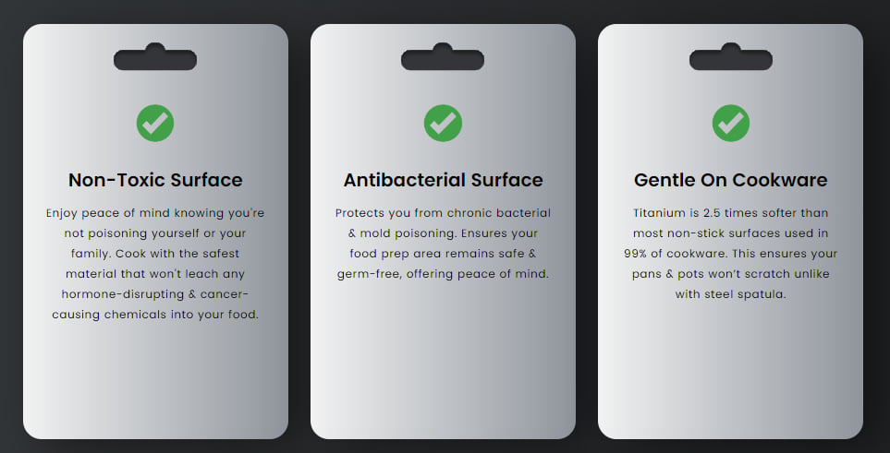Click the green checkmark above Non-Toxic Surface
Screen dimensions: 890x453
coord(155,123)
